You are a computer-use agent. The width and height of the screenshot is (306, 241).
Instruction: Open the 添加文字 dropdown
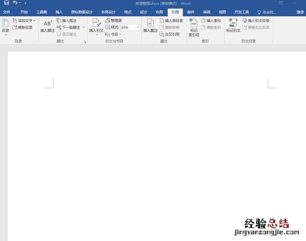(24, 21)
